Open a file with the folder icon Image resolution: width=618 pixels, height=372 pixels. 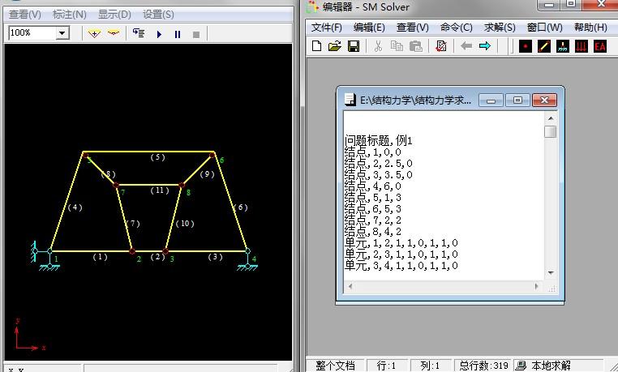point(335,46)
